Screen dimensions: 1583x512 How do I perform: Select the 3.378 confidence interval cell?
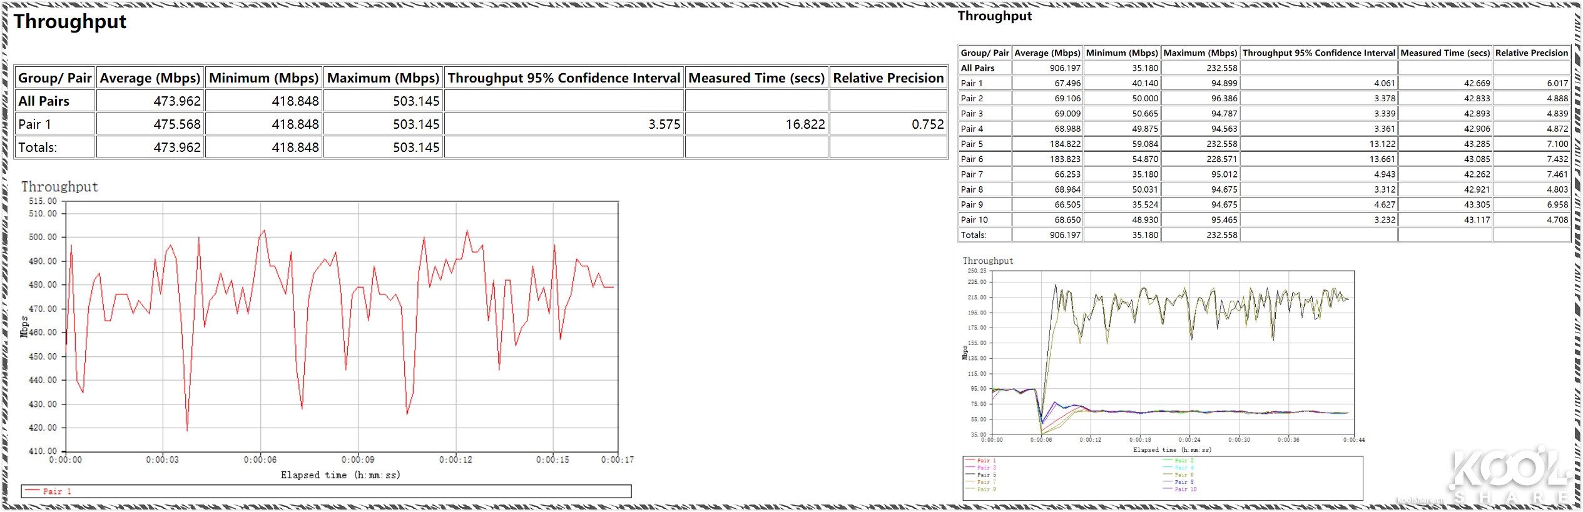[1319, 98]
